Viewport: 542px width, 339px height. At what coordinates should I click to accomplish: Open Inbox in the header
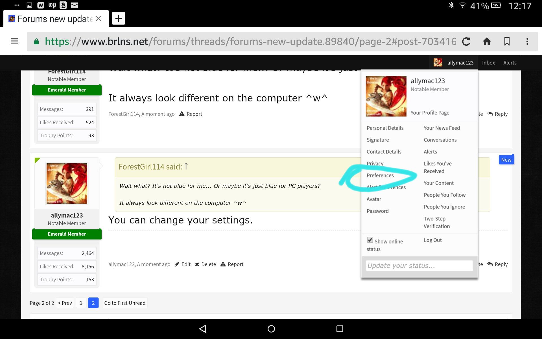(x=488, y=63)
